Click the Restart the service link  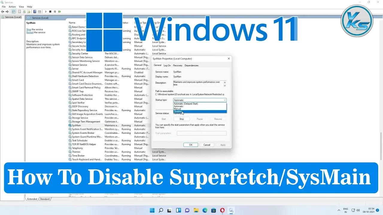pyautogui.click(x=31, y=32)
